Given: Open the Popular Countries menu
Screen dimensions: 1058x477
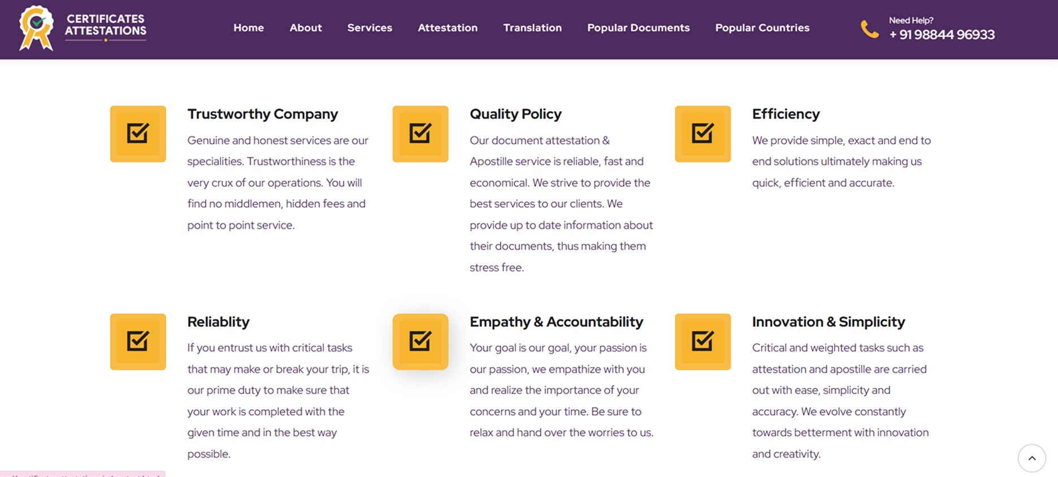Looking at the screenshot, I should click(x=762, y=28).
